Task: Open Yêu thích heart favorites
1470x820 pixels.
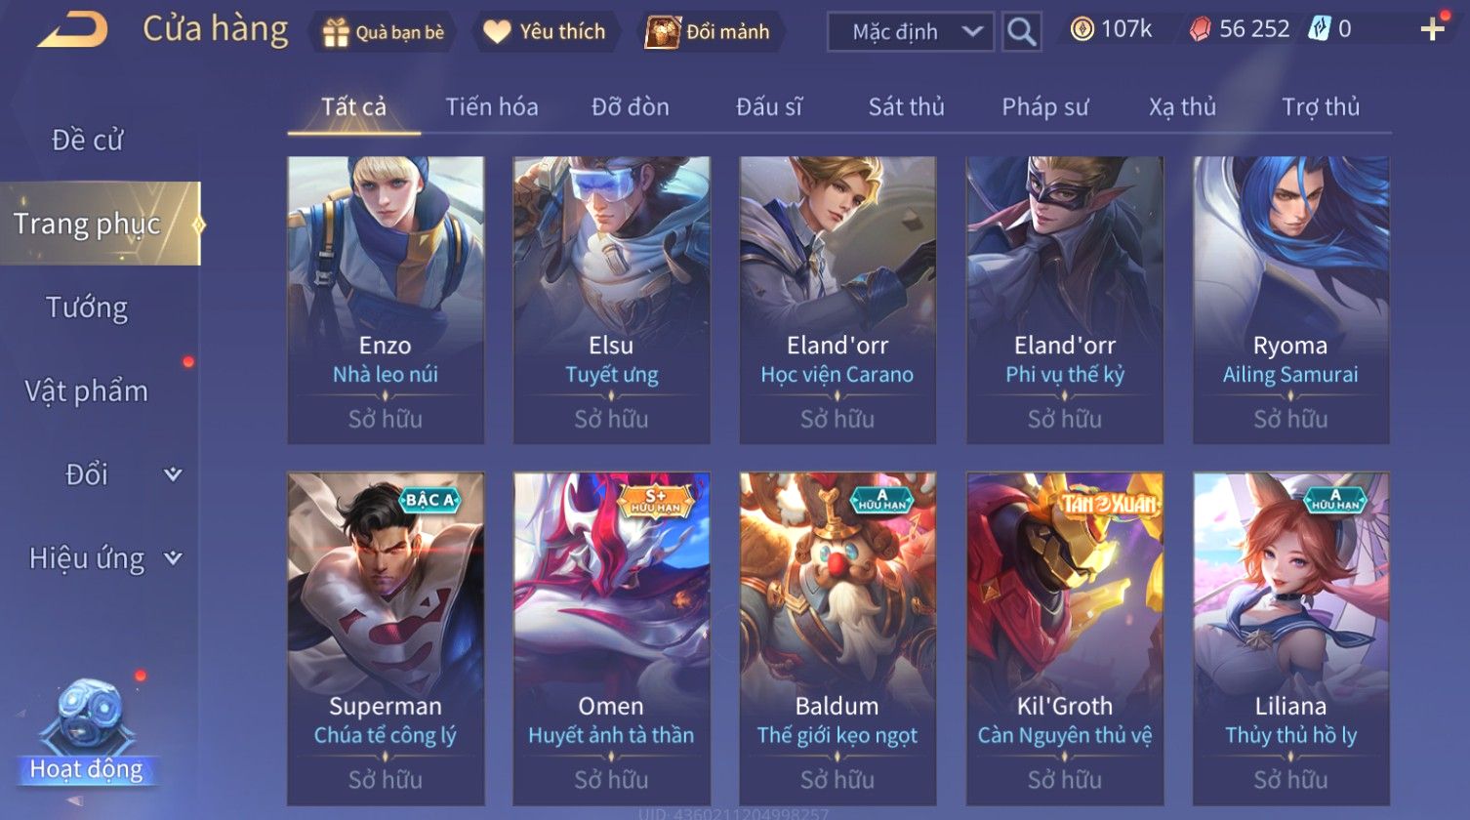Action: [x=545, y=32]
